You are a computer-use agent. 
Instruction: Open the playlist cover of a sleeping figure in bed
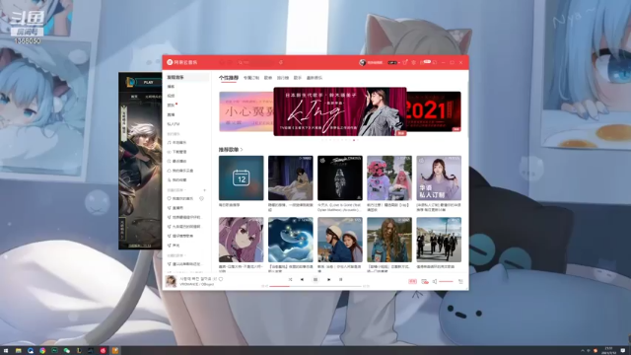291,177
